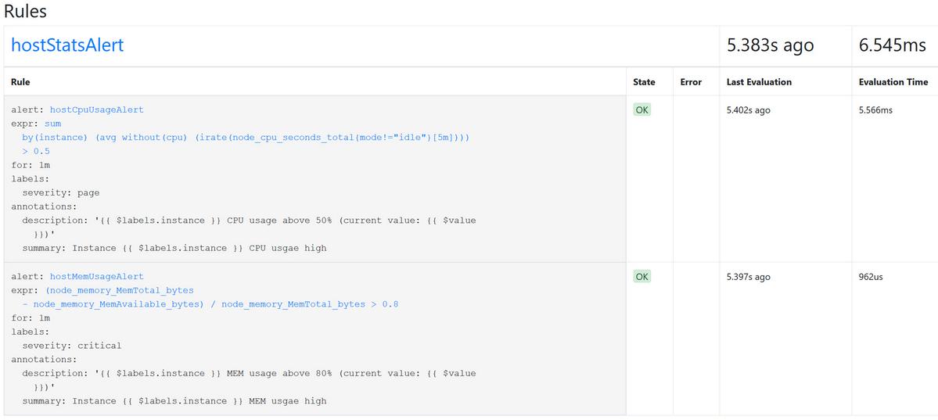Click the 'CPU usage above 50%' description line
This screenshot has height=420, width=938.
coord(249,221)
